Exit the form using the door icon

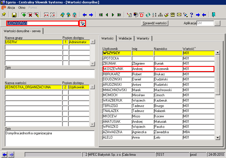214,15
